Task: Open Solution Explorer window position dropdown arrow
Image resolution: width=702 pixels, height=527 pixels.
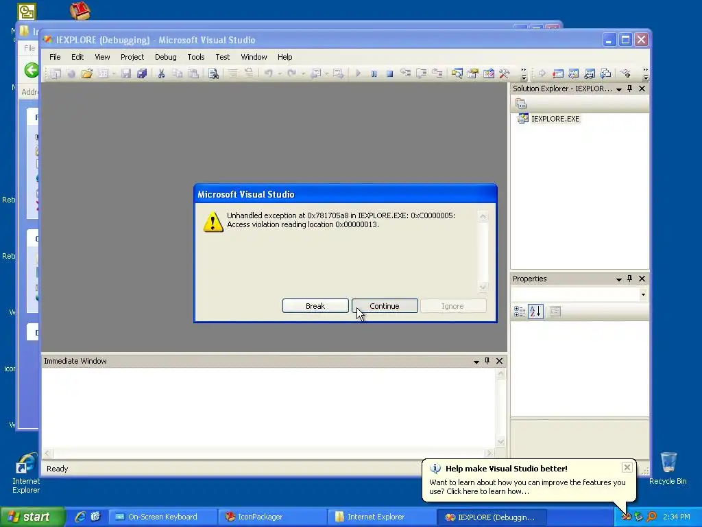Action: pos(619,89)
